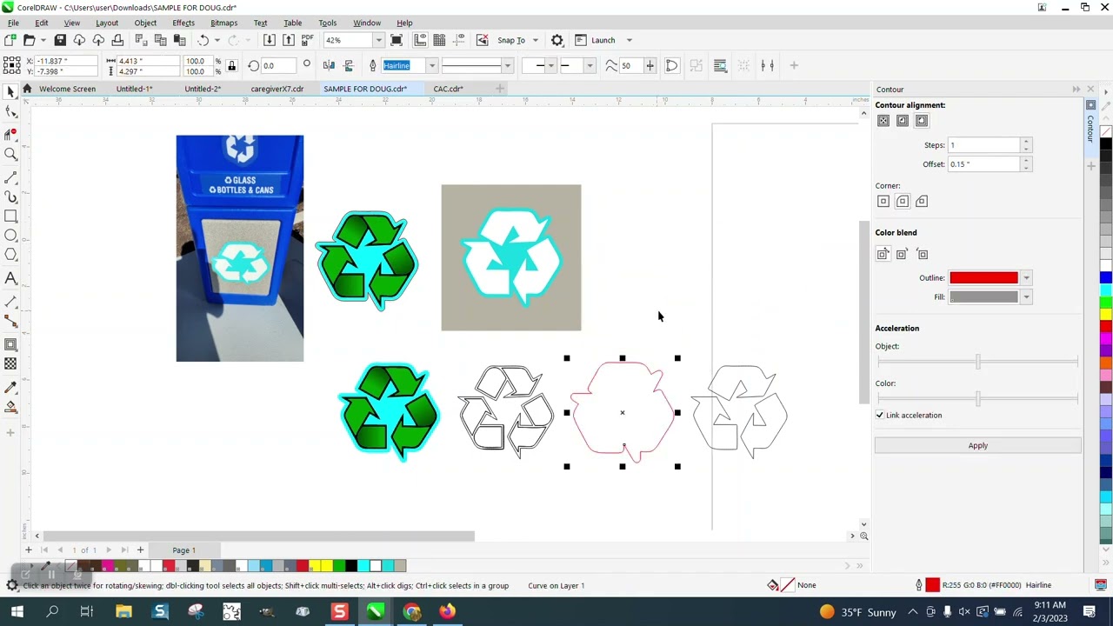The height and width of the screenshot is (626, 1113).
Task: Click the Page 1 tab
Action: coord(183,550)
